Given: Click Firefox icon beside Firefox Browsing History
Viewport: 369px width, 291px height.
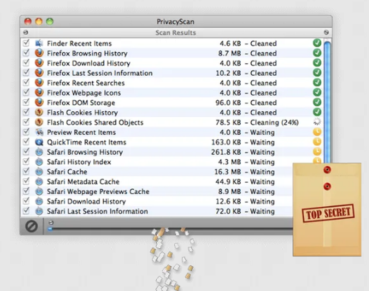Looking at the screenshot, I should [39, 53].
